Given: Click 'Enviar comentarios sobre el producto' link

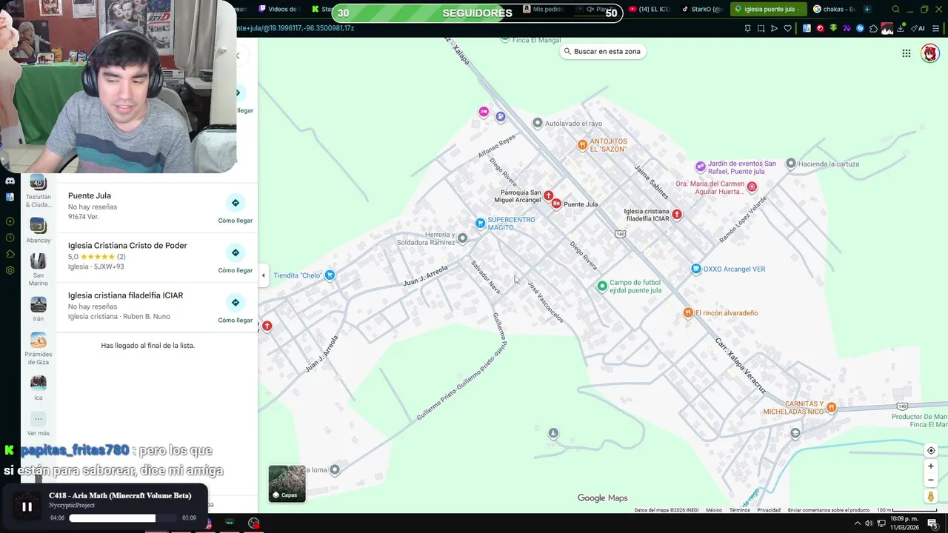Looking at the screenshot, I should coord(829,510).
